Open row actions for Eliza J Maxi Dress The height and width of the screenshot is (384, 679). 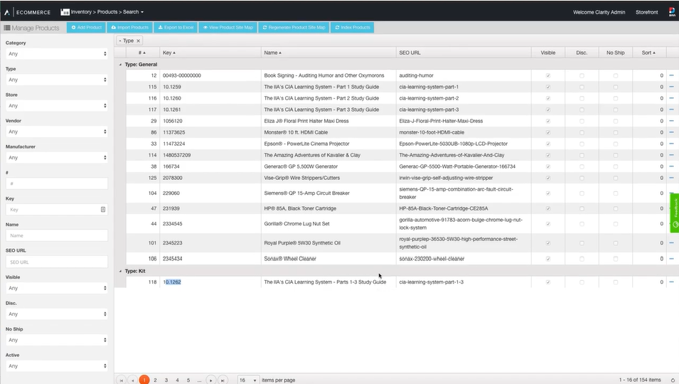tap(672, 121)
